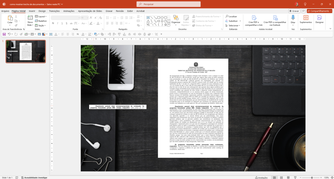Screen dimensions: 334x179
Task: Expand the Layout dropdown
Action: point(41,16)
